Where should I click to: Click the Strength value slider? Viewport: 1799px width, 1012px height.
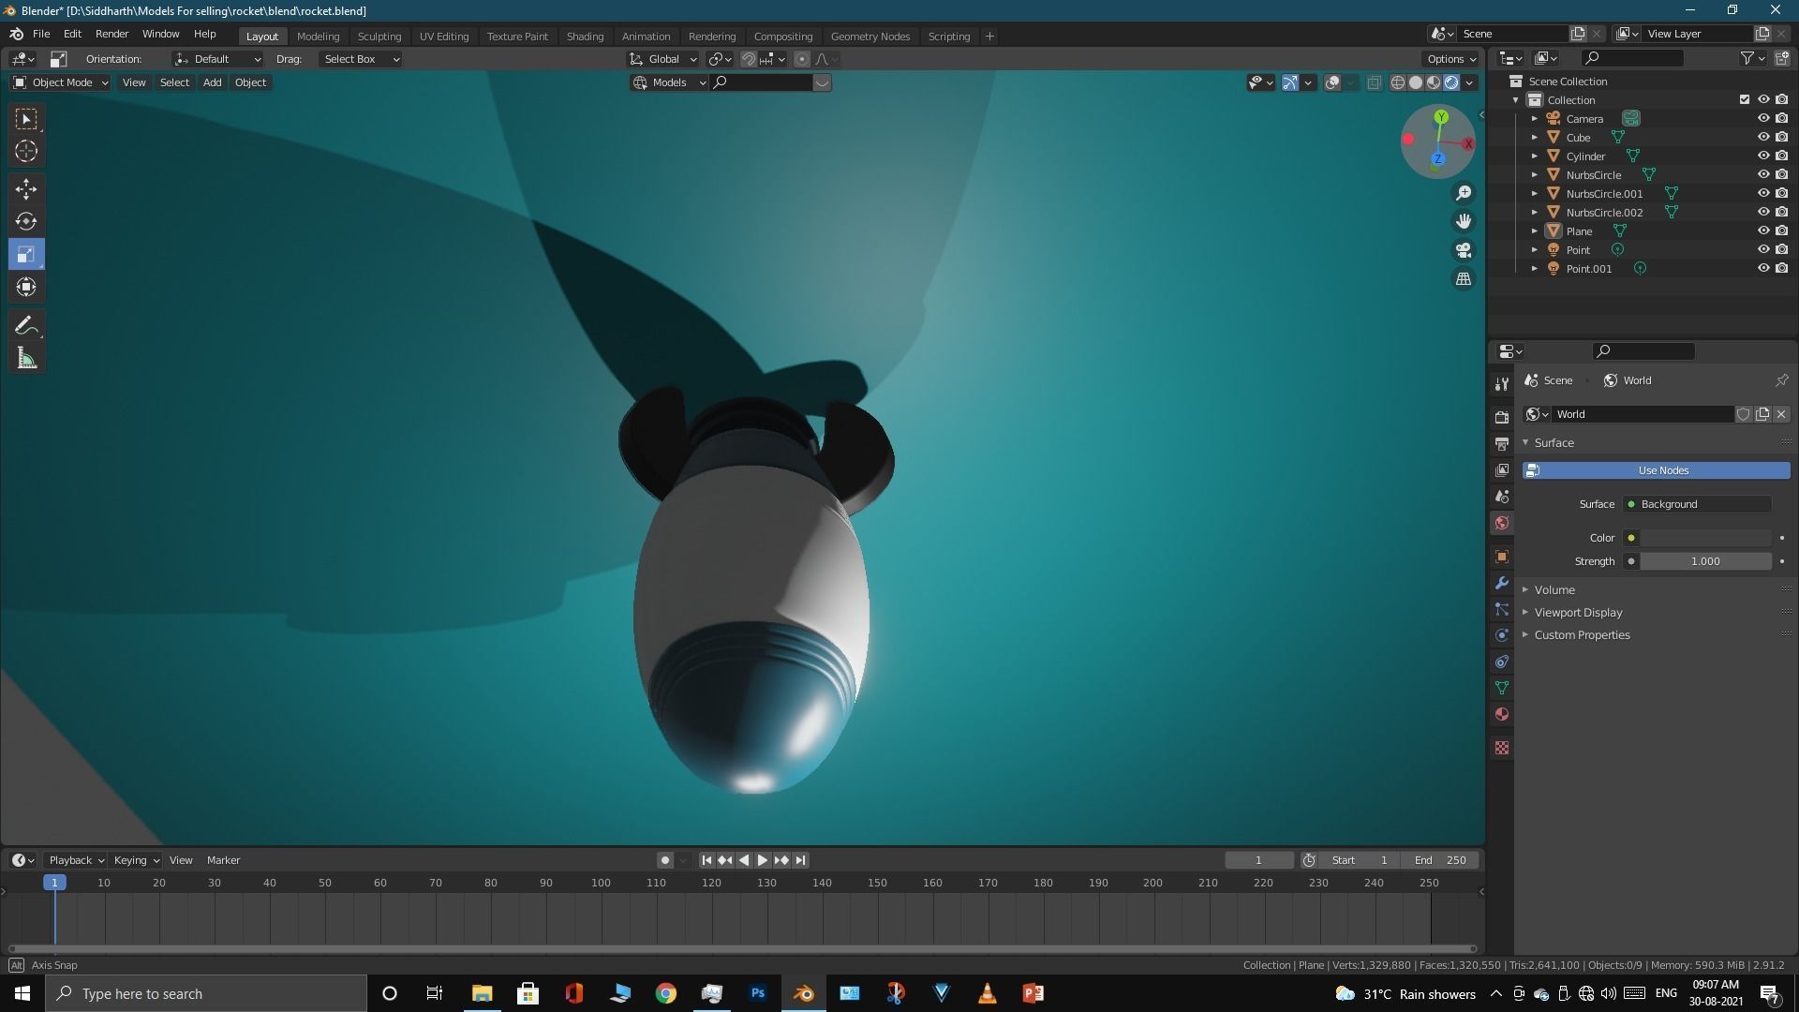tap(1704, 561)
